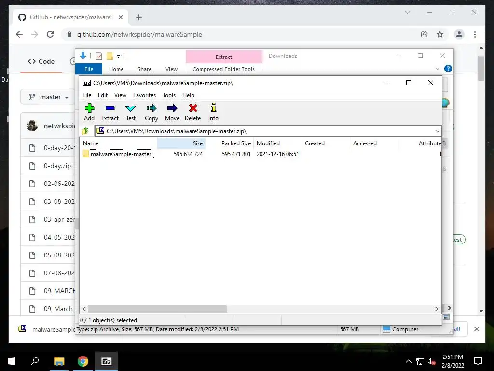Click the 7-Zip taskbar button
Viewport: 494px width, 371px height.
click(x=107, y=361)
